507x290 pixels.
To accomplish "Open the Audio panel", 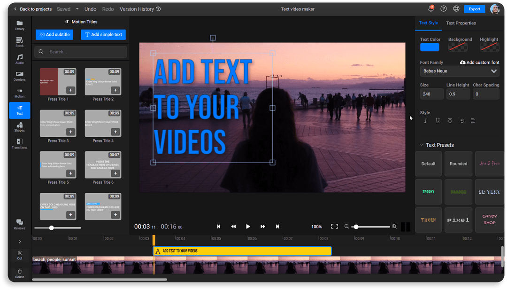I will tap(19, 59).
